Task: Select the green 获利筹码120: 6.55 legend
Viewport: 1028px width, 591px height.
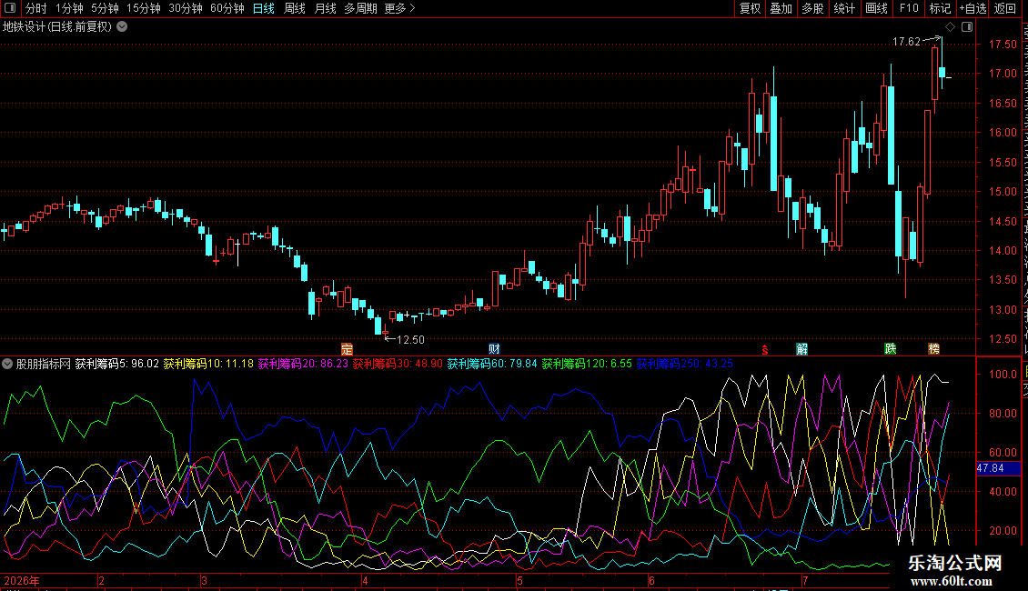Action: [x=587, y=364]
